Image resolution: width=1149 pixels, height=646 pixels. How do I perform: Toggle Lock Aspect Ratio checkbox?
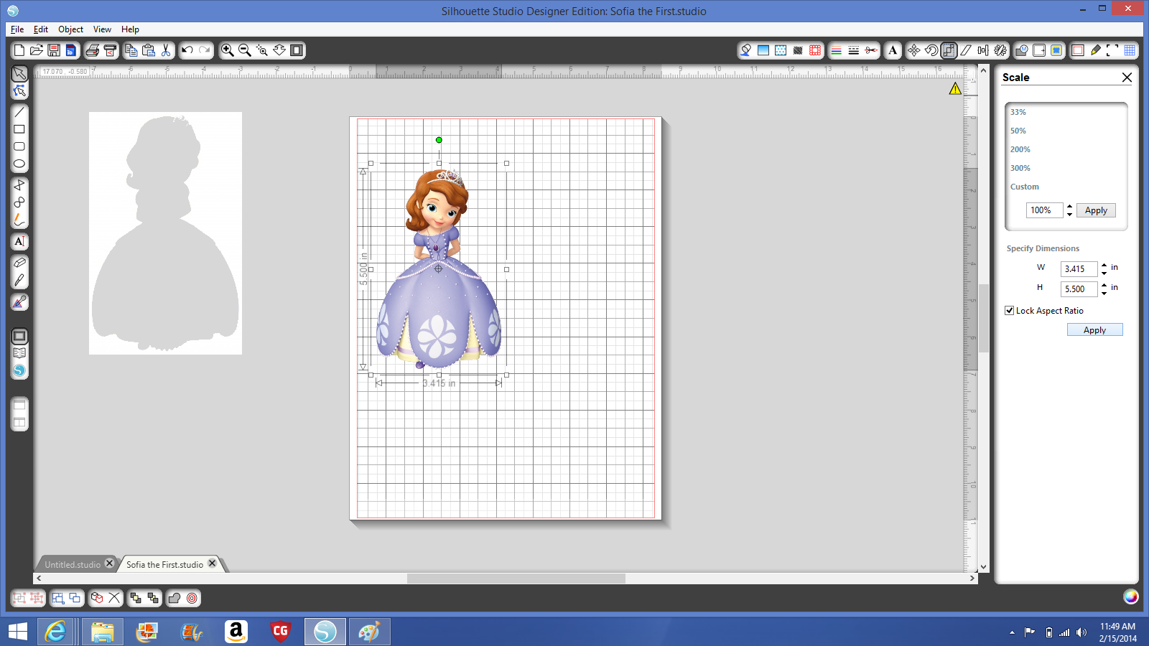(x=1010, y=311)
